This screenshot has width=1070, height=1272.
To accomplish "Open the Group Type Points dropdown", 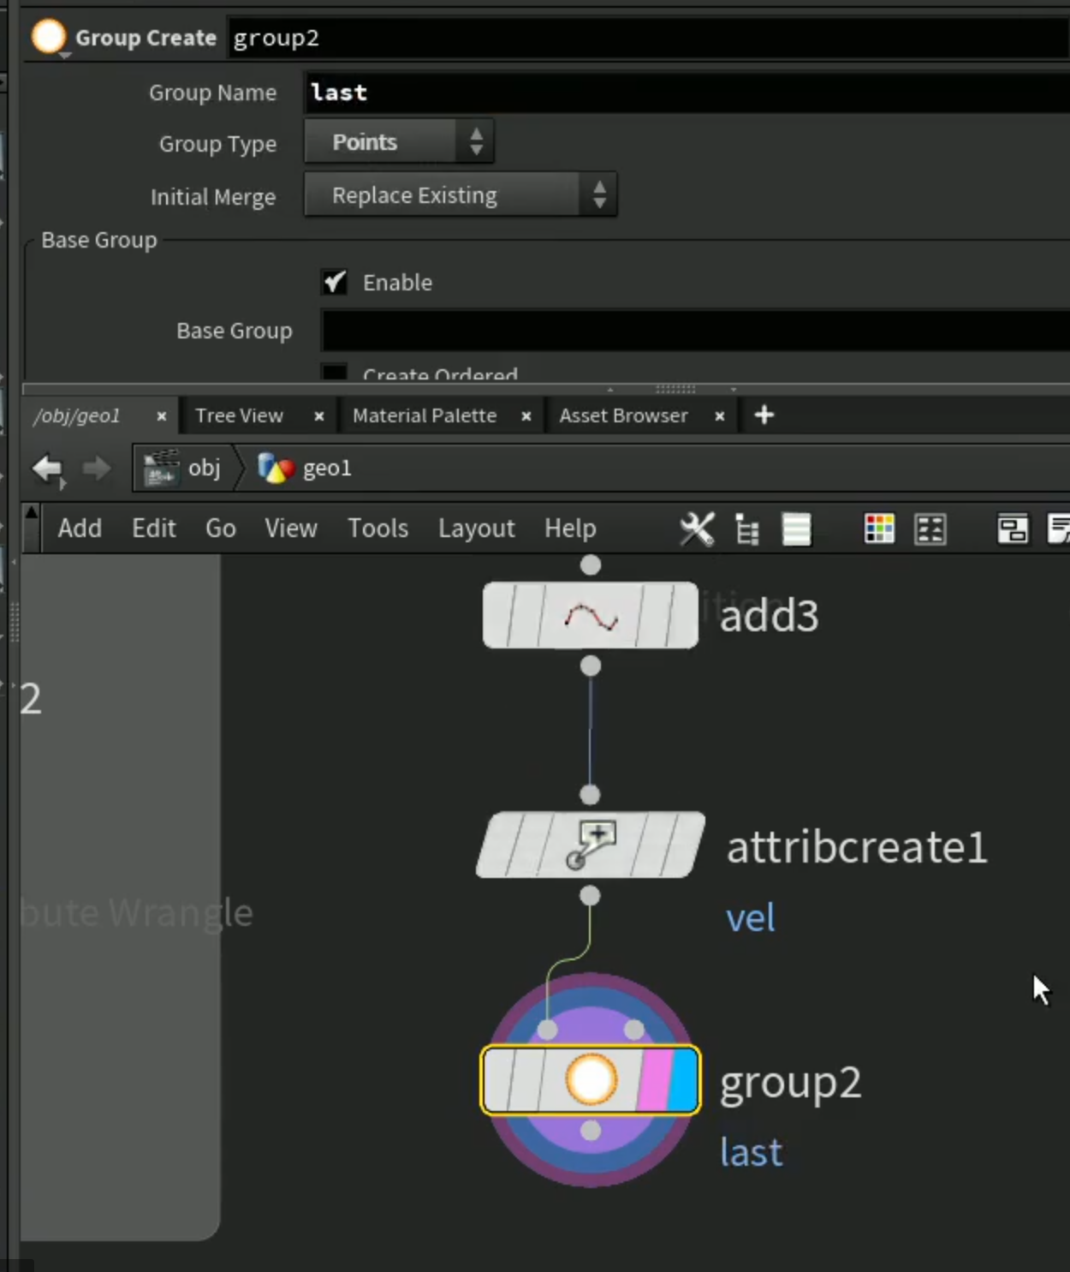I will pos(399,141).
